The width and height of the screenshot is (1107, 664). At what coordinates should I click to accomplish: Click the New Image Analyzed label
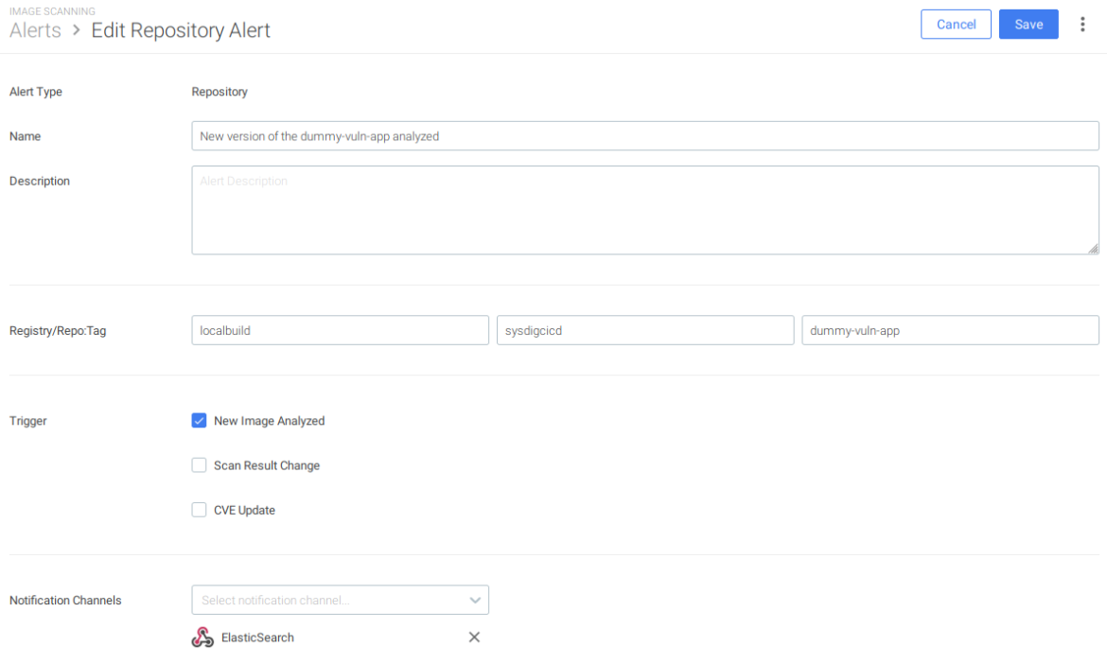269,421
